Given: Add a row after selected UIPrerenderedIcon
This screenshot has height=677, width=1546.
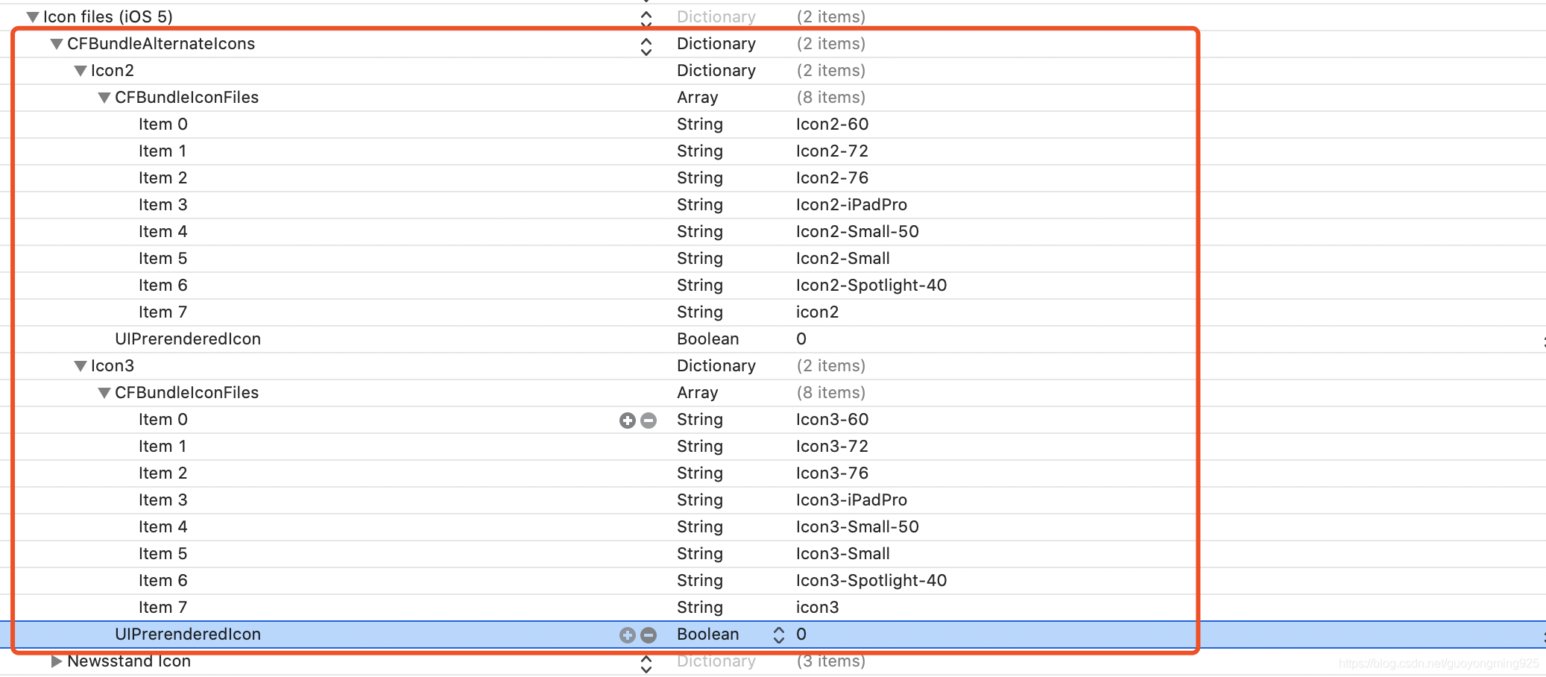Looking at the screenshot, I should point(628,635).
